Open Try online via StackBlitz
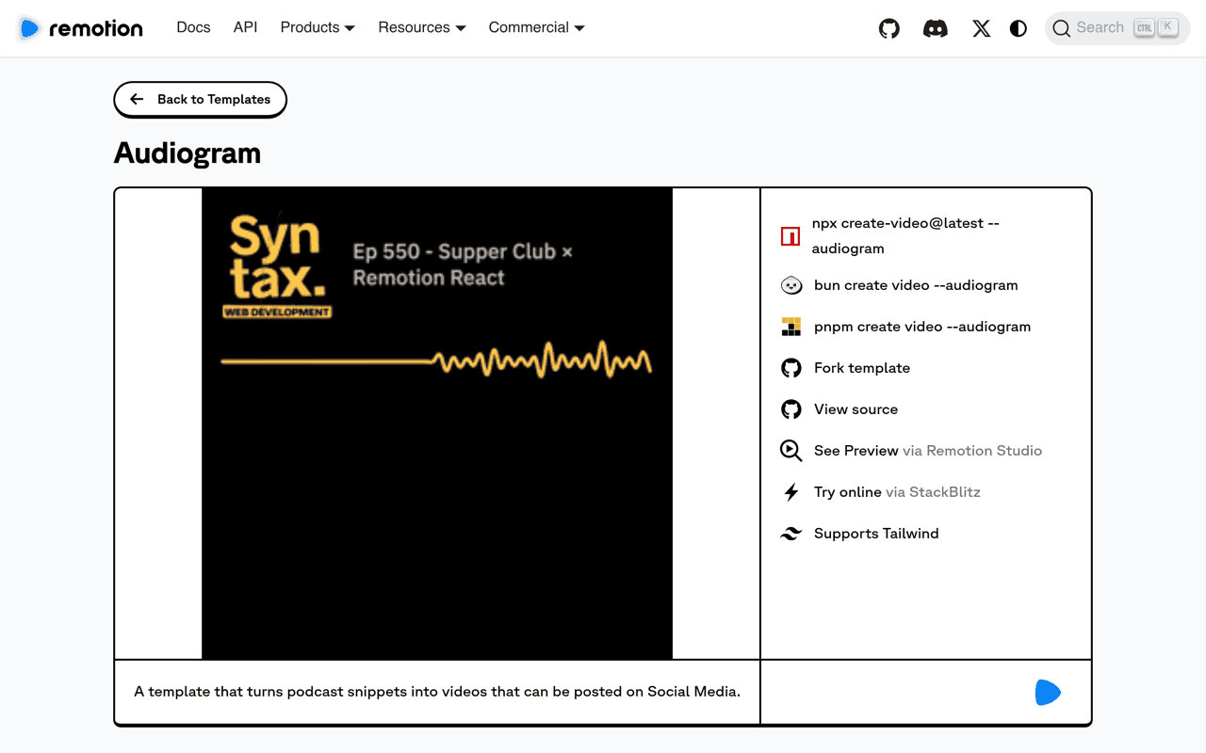 point(897,492)
